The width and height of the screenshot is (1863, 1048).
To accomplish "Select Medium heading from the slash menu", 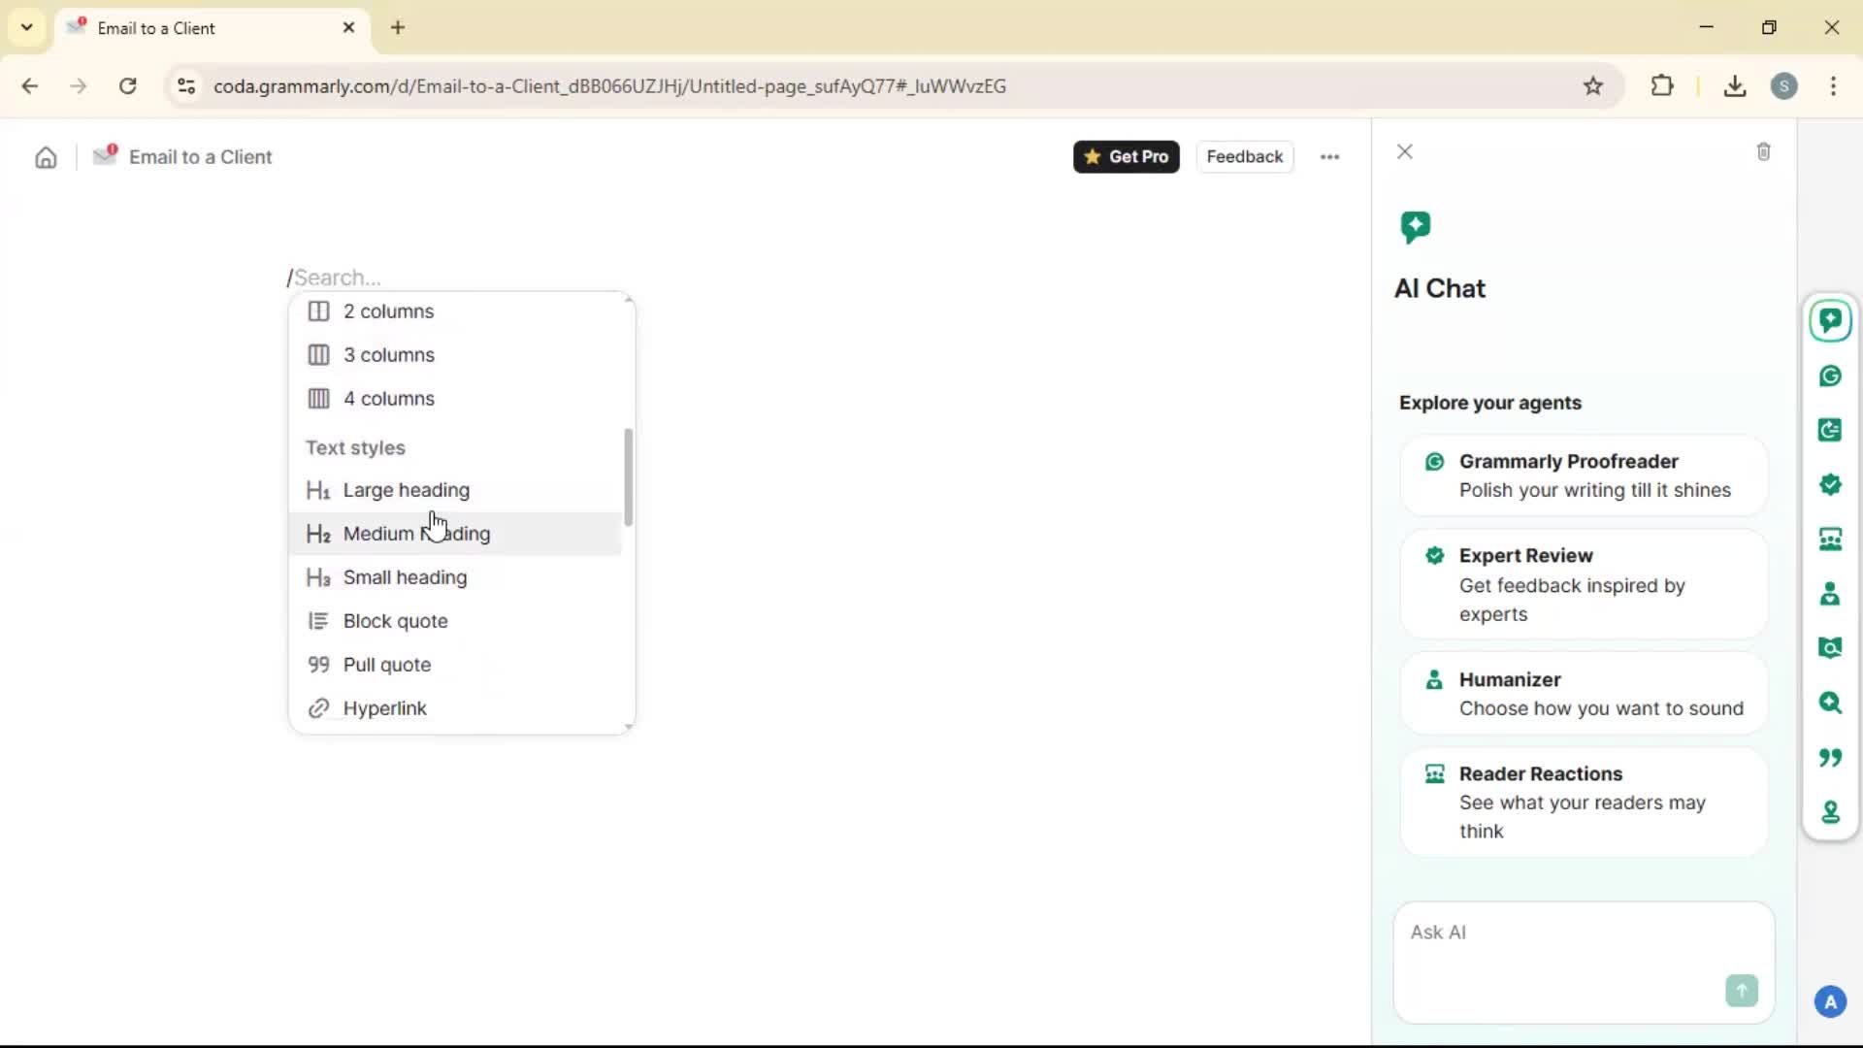I will point(416,534).
